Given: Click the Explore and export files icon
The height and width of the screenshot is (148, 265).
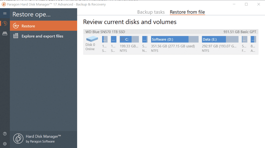Looking at the screenshot, I should click(16, 36).
